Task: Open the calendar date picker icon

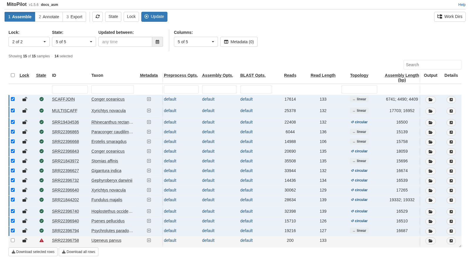Action: [157, 42]
